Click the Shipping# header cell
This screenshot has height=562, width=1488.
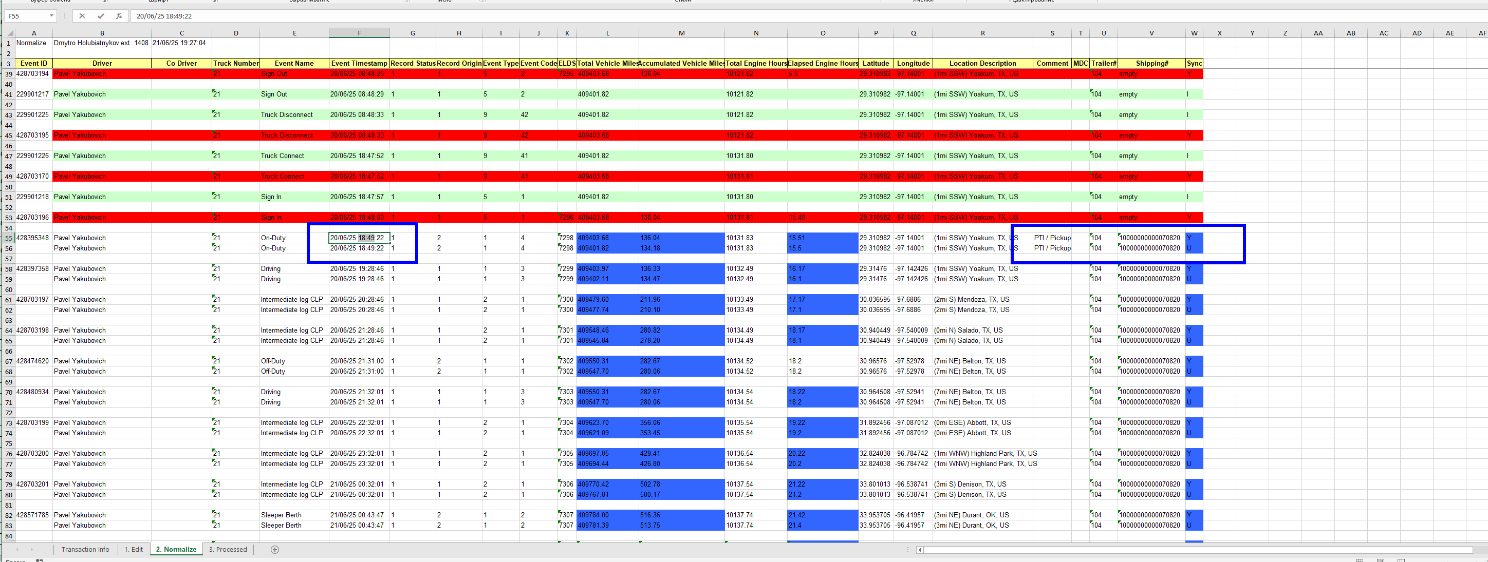coord(1152,64)
